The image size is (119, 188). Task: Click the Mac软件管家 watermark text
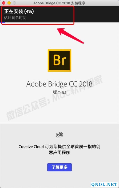(x=78, y=87)
